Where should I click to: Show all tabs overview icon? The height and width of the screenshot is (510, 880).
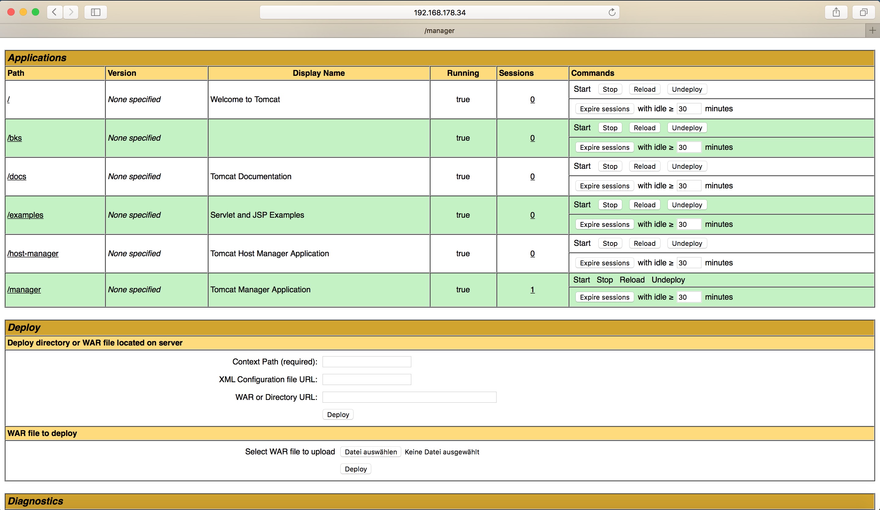(863, 12)
